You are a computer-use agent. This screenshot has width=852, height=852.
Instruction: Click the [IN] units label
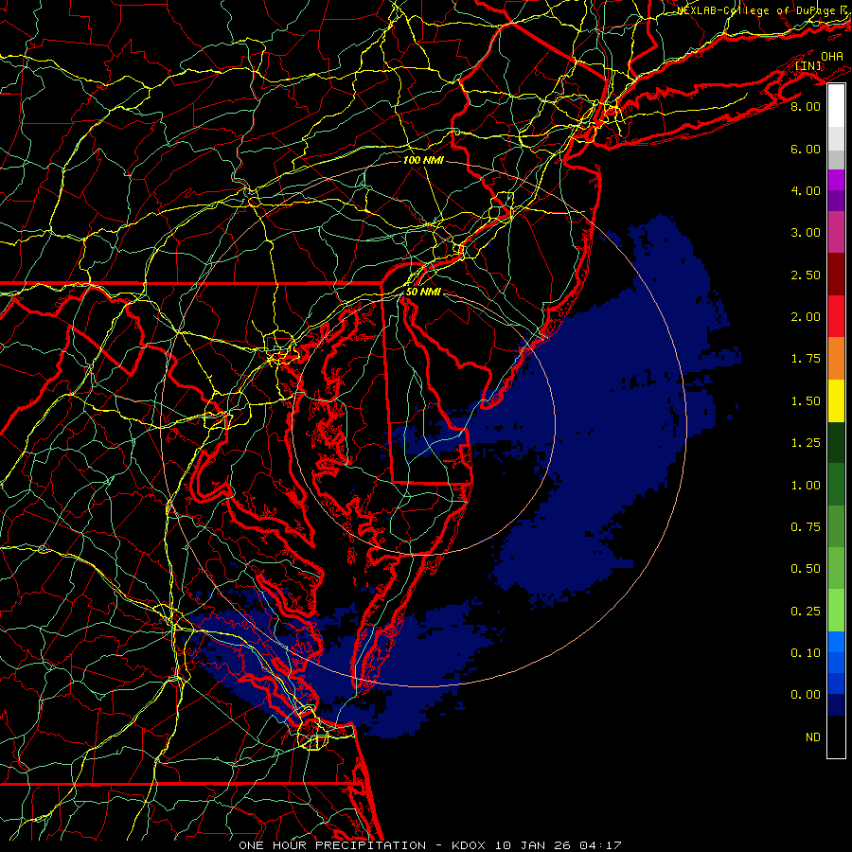(x=808, y=65)
